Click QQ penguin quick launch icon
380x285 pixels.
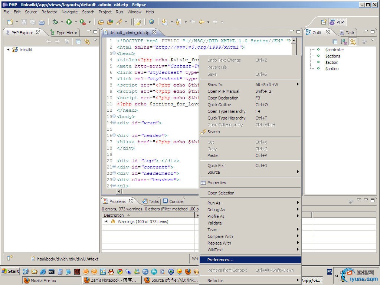111,271
